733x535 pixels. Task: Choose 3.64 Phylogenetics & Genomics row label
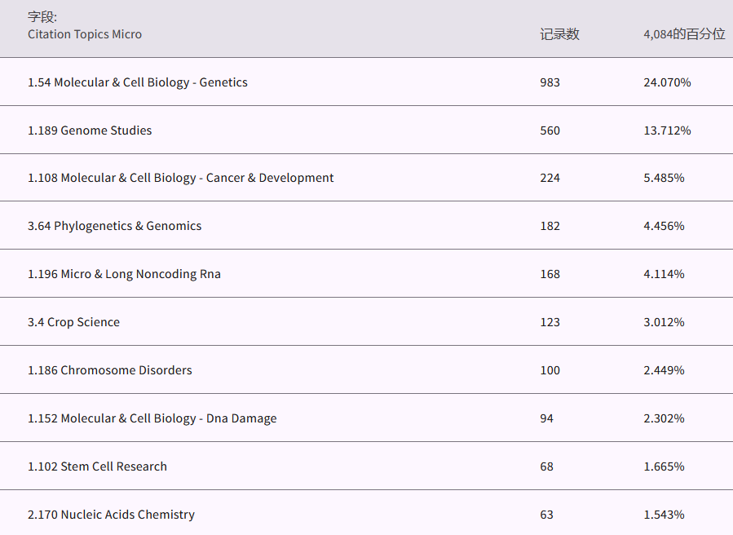tap(115, 226)
